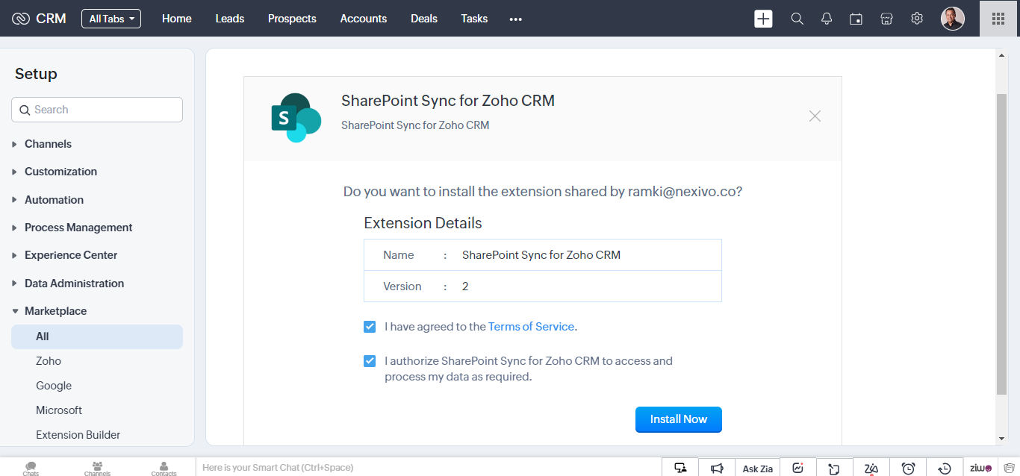The image size is (1020, 476).
Task: Switch to the Leads tab
Action: pyautogui.click(x=230, y=19)
